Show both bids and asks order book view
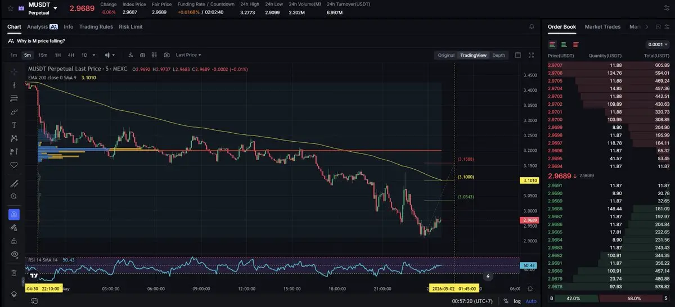 coord(552,44)
